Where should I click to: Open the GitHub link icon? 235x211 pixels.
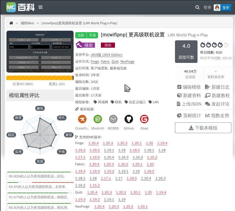coord(129,119)
